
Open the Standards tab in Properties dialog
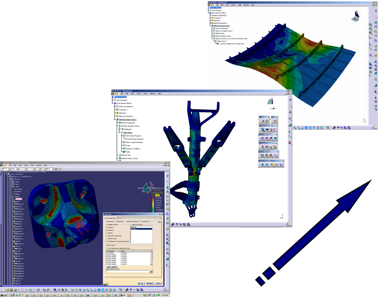145,222
